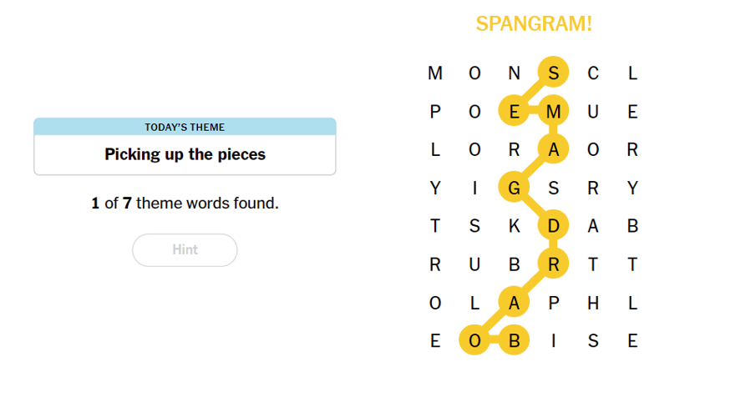Select the highlighted yellow R circle
The image size is (756, 407).
553,264
